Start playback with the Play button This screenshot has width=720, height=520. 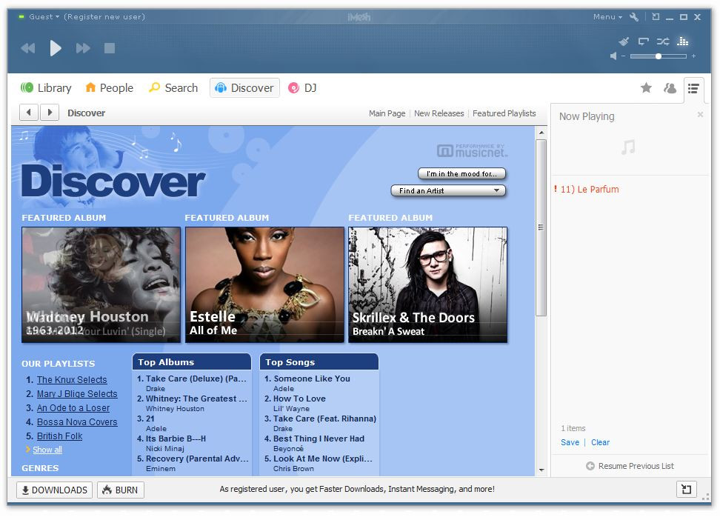pyautogui.click(x=56, y=47)
